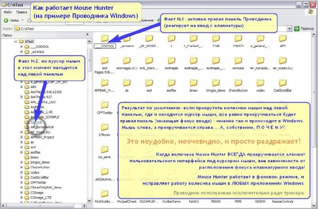The image size is (318, 209).
Task: Open the ___COOOOL folder icon in right pane
Action: pyautogui.click(x=105, y=38)
